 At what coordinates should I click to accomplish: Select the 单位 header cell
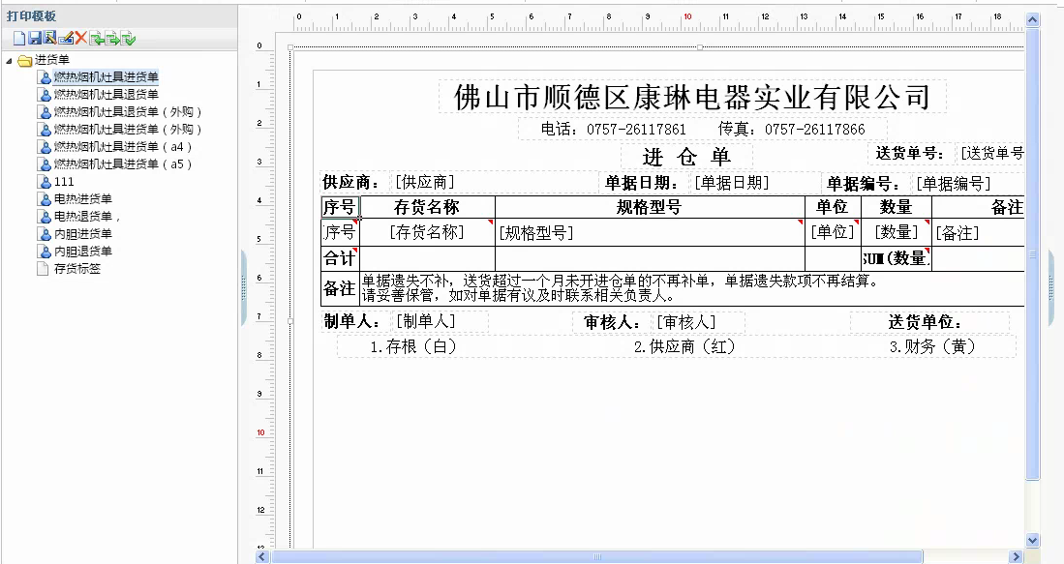pos(833,207)
